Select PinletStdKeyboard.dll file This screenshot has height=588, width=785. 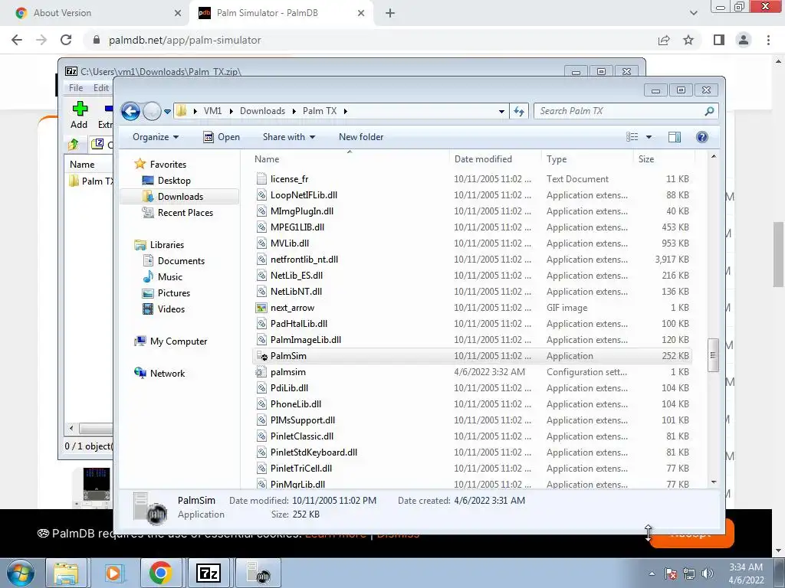pos(472,452)
